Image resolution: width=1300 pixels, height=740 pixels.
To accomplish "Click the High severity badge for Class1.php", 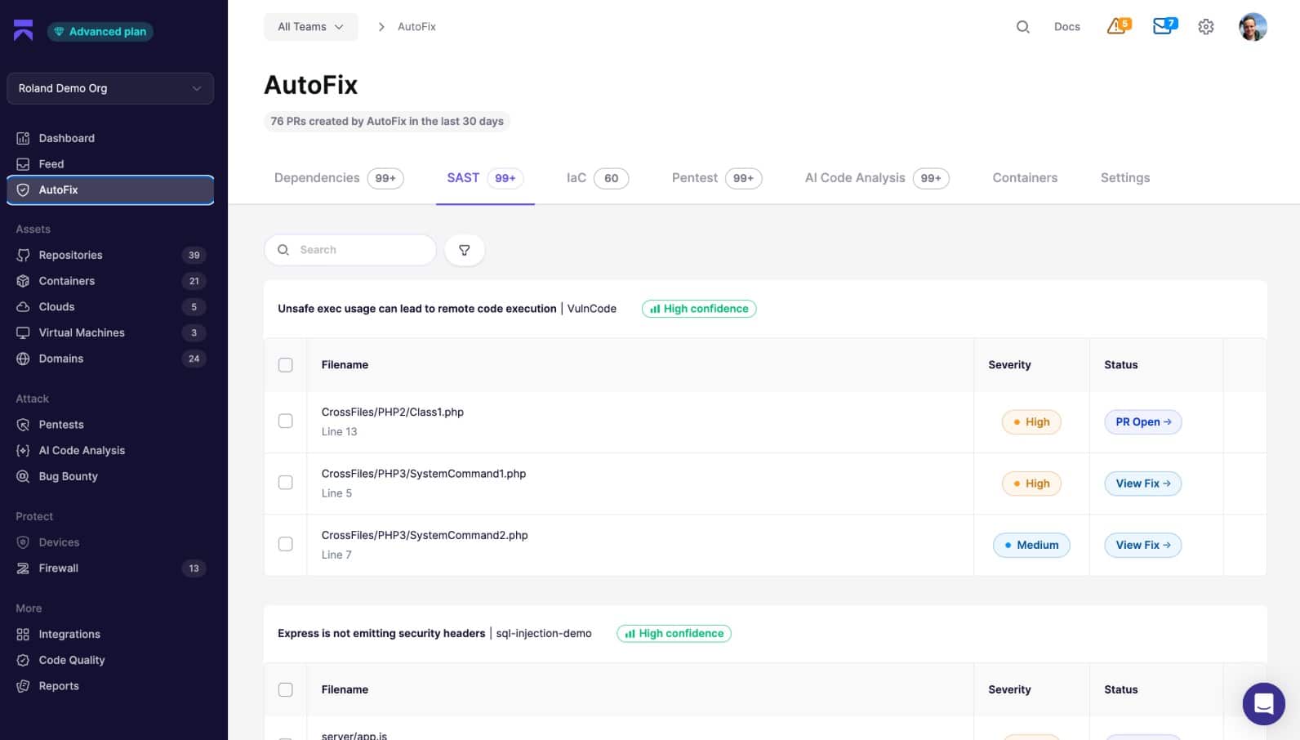I will pos(1031,422).
